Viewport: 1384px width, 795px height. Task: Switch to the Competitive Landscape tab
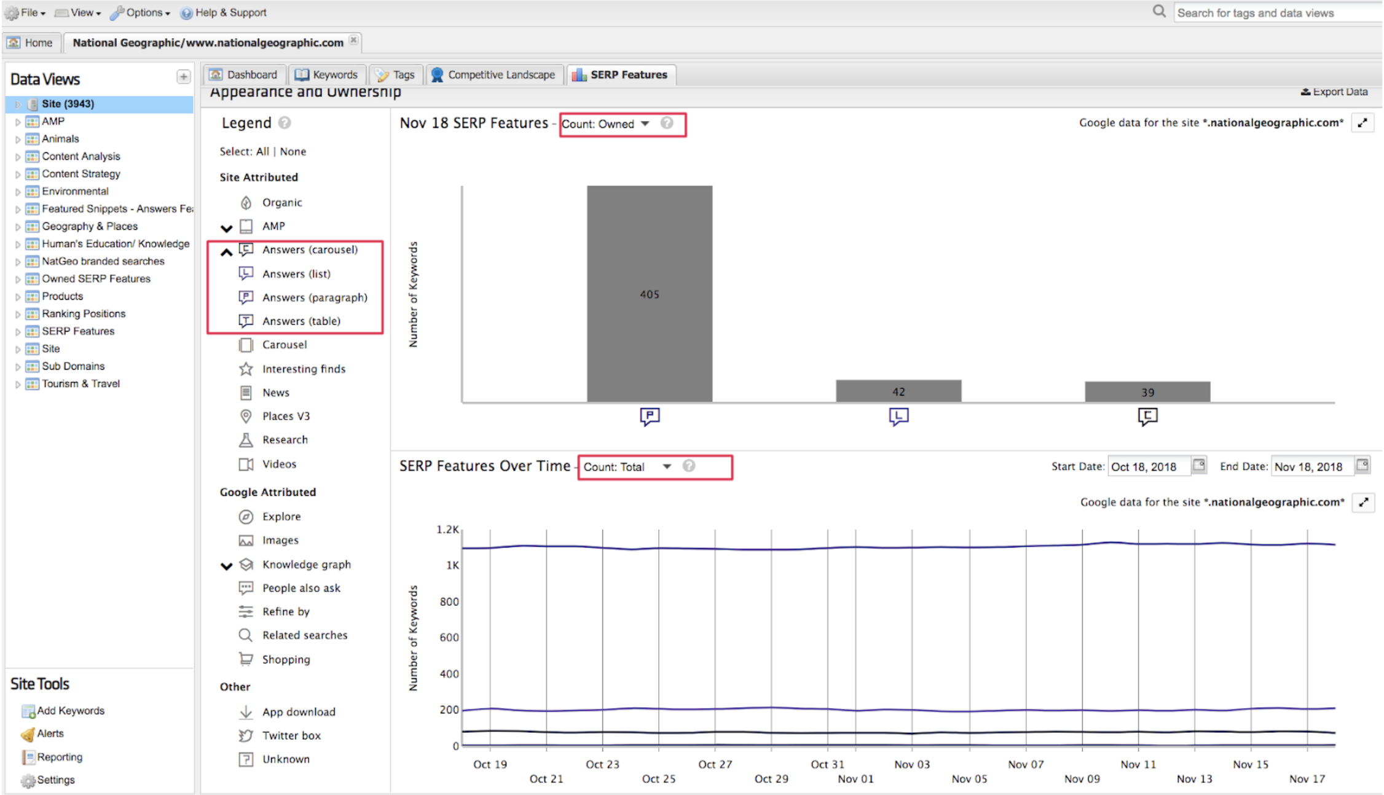click(493, 74)
